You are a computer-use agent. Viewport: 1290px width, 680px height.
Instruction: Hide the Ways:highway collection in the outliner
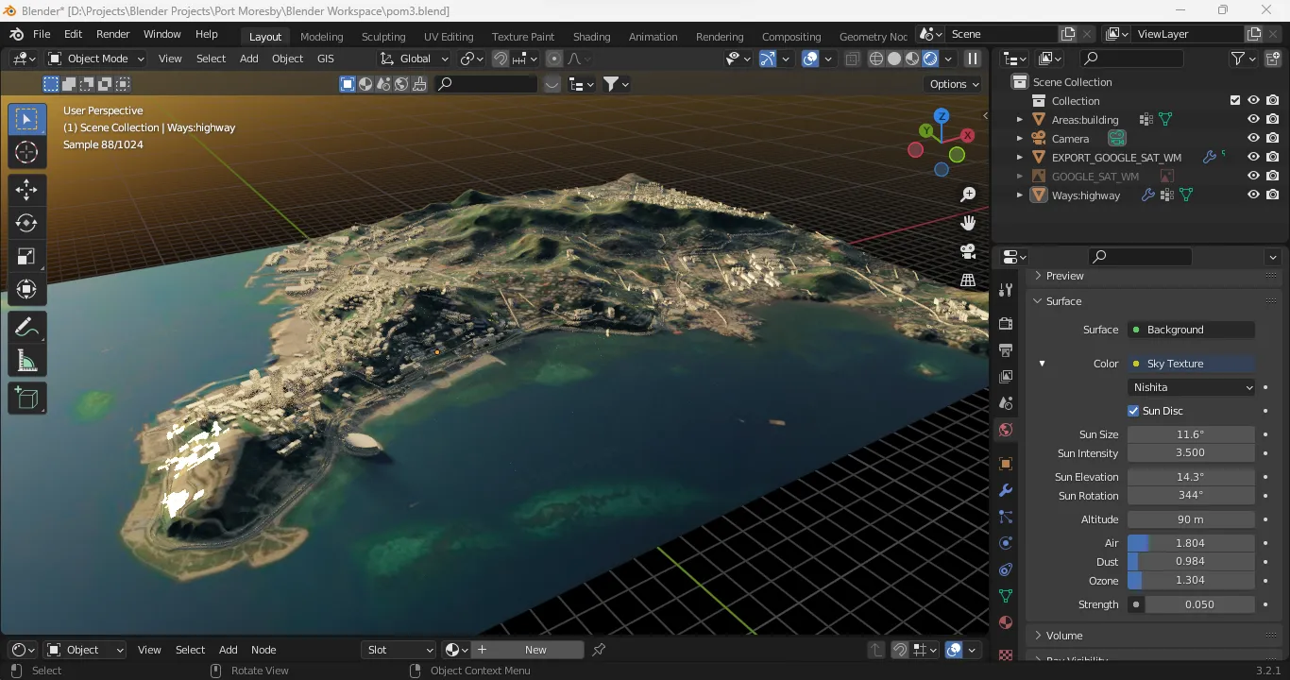pos(1253,195)
